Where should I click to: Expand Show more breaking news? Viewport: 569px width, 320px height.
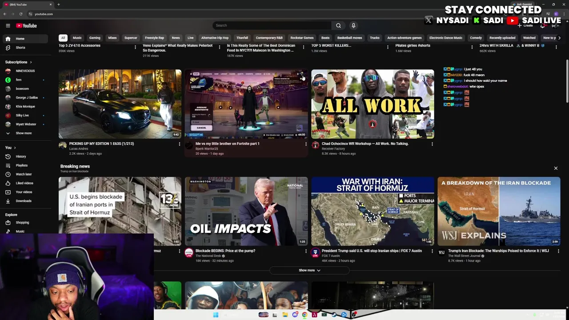pyautogui.click(x=309, y=270)
